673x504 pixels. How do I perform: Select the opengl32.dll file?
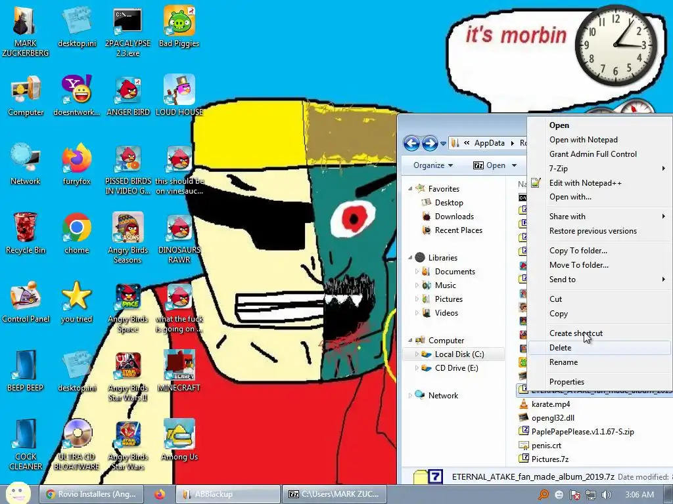(x=553, y=418)
